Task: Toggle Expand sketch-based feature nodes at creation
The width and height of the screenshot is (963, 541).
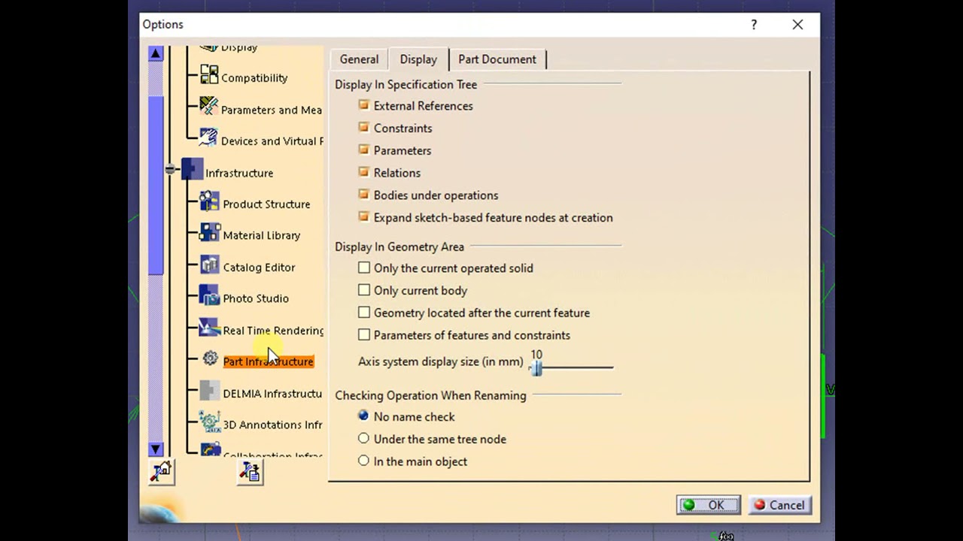Action: pyautogui.click(x=364, y=217)
